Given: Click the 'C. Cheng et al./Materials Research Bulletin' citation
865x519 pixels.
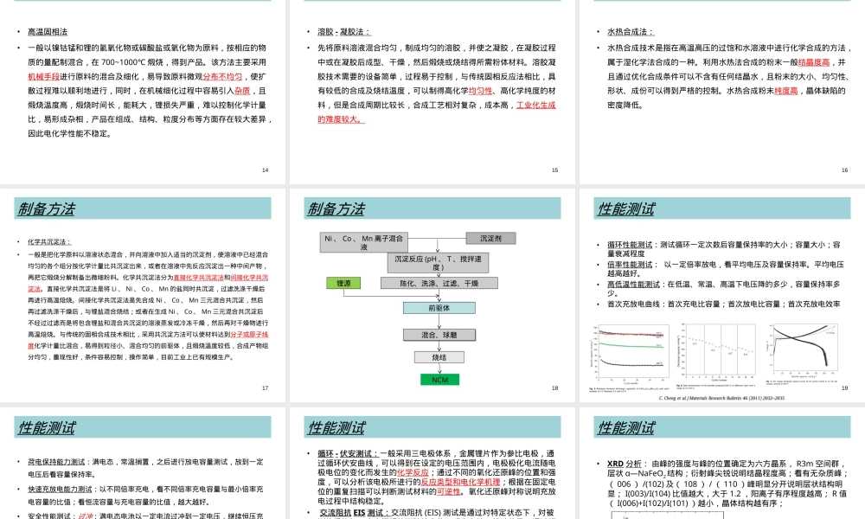Looking at the screenshot, I should tap(721, 398).
